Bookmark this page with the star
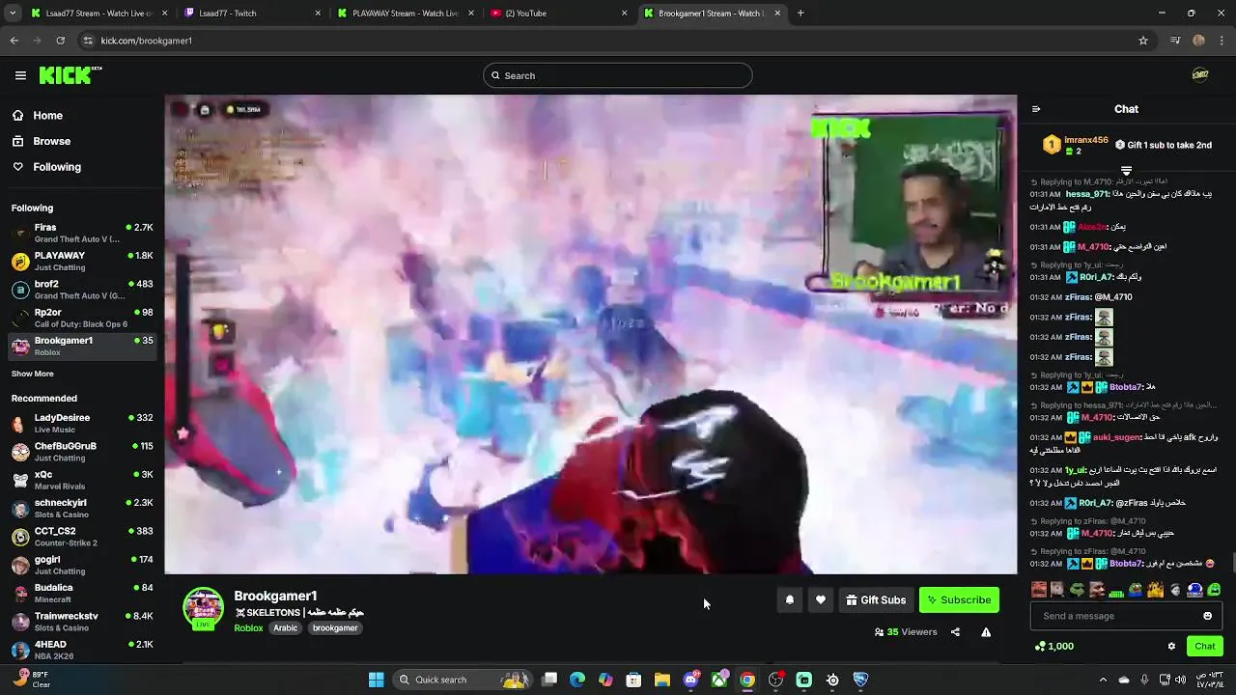Viewport: 1236px width, 695px height. 1143,41
